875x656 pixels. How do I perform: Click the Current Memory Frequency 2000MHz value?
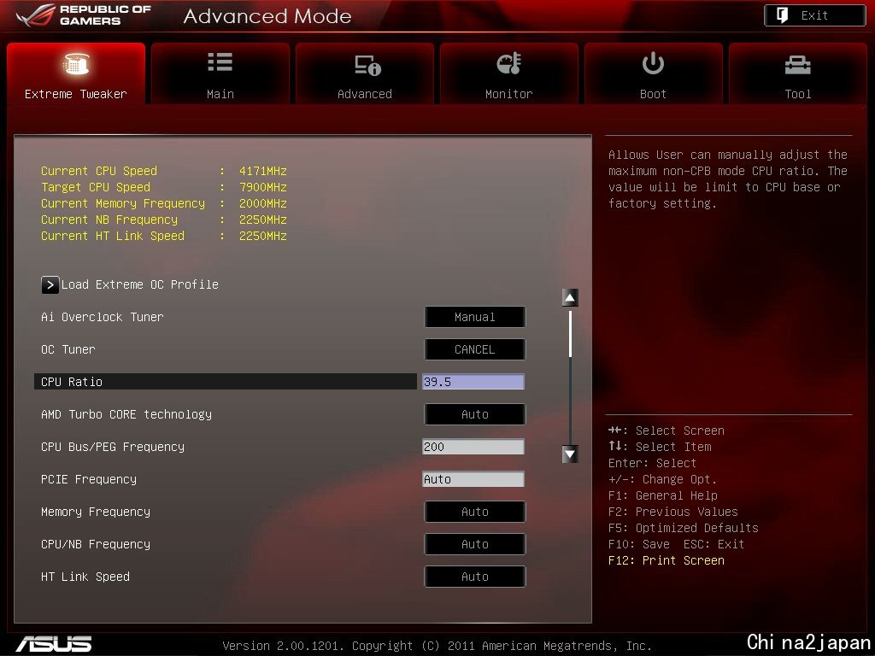pyautogui.click(x=263, y=203)
